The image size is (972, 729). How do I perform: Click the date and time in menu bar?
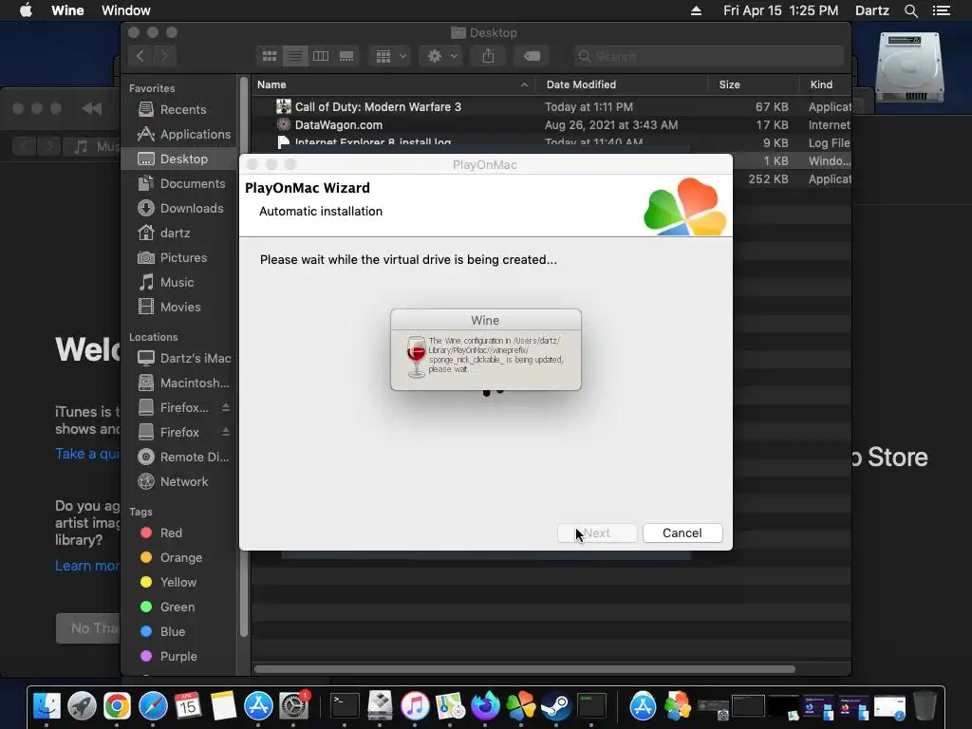pos(780,10)
